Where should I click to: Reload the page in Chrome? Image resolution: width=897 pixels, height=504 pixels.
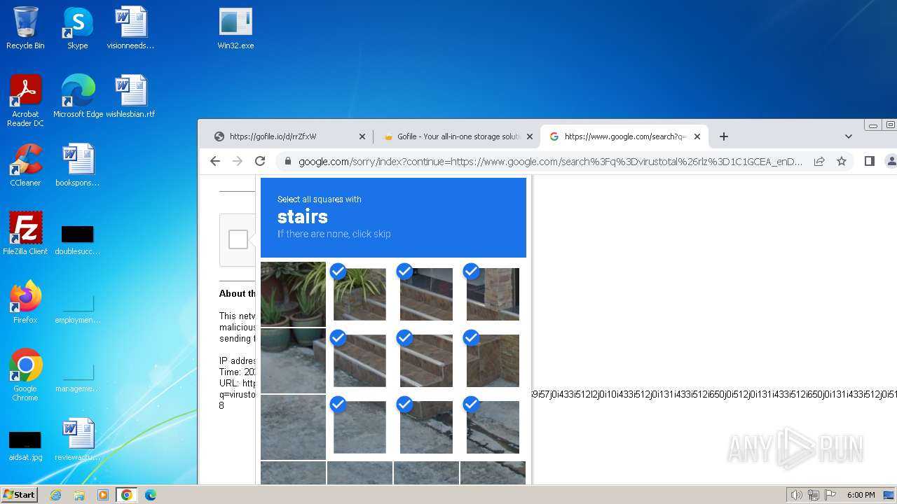260,161
